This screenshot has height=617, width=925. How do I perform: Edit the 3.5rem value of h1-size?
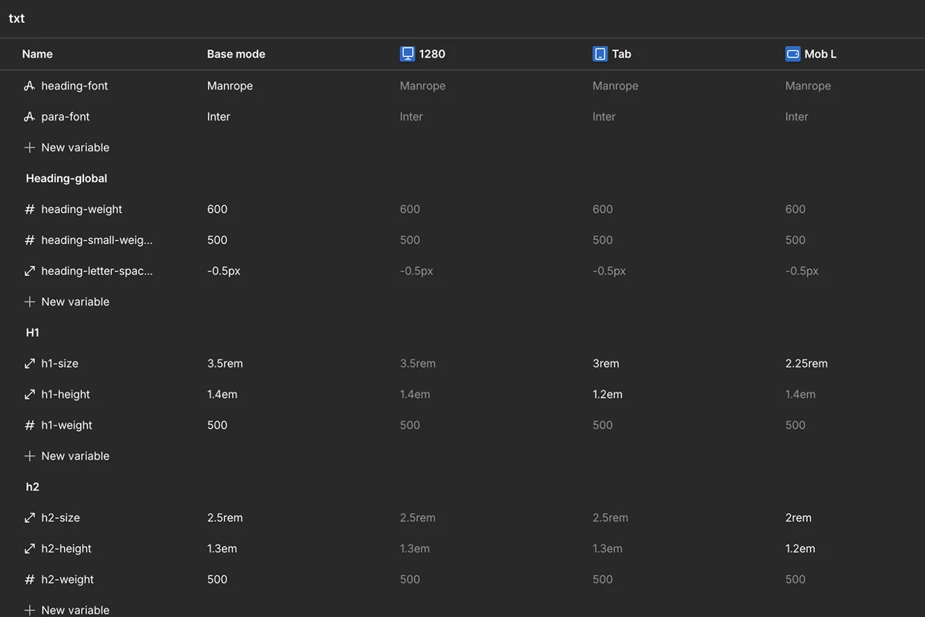[224, 363]
